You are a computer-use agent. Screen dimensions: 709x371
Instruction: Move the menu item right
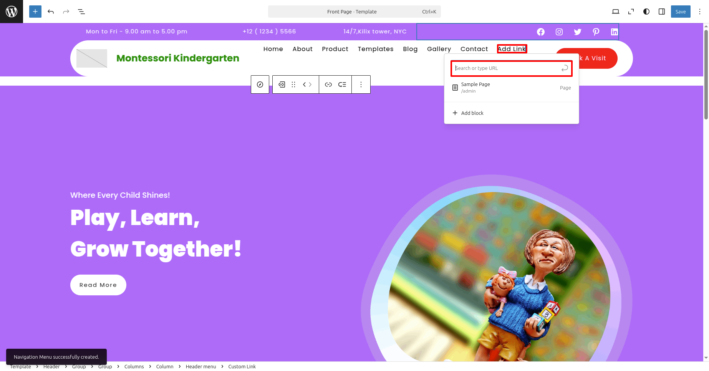[x=310, y=84]
